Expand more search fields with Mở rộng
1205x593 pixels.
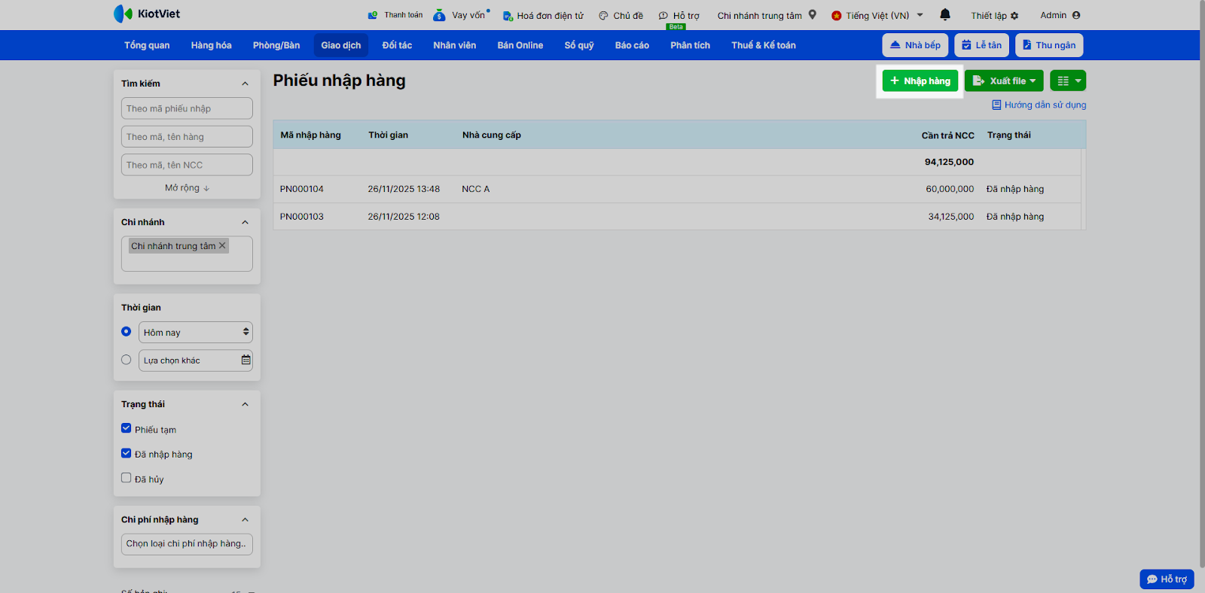(187, 188)
